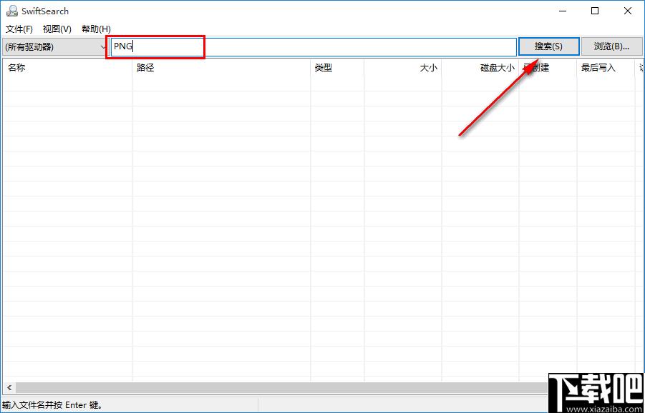
Task: Sort by the 磁盘大小 column header
Action: [x=480, y=68]
